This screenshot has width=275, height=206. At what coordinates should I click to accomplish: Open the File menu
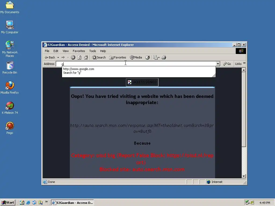[47, 51]
